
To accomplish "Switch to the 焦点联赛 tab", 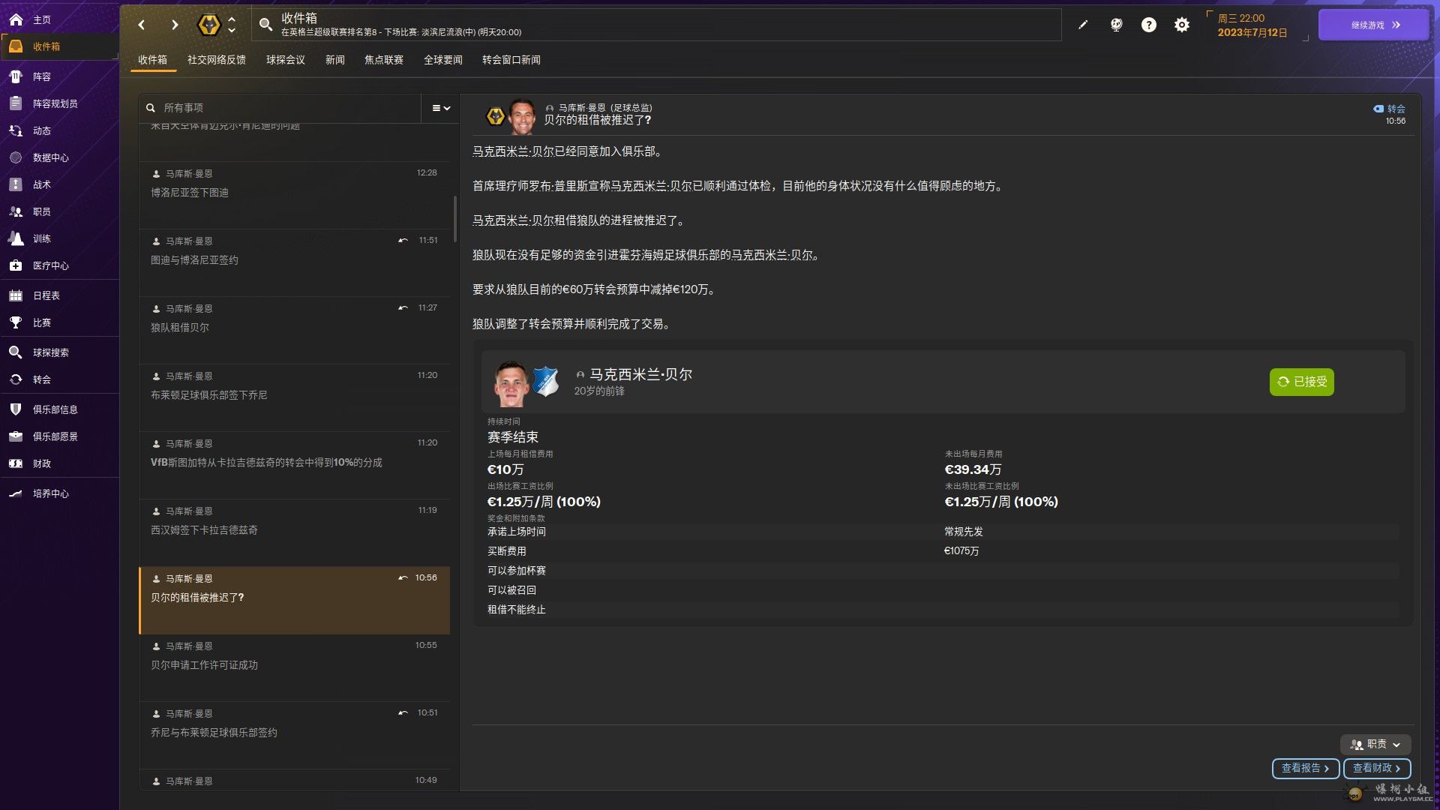I will click(384, 60).
